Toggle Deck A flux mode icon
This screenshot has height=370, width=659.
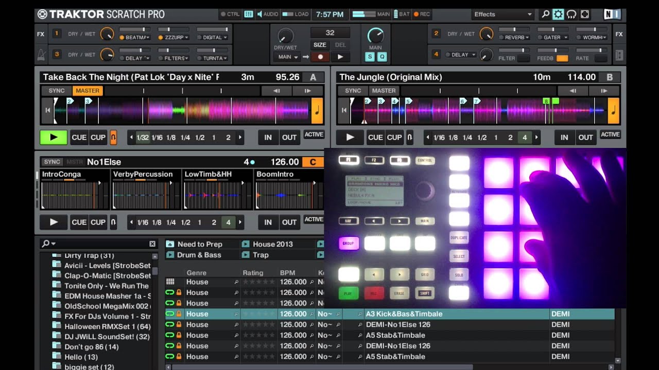click(x=113, y=137)
